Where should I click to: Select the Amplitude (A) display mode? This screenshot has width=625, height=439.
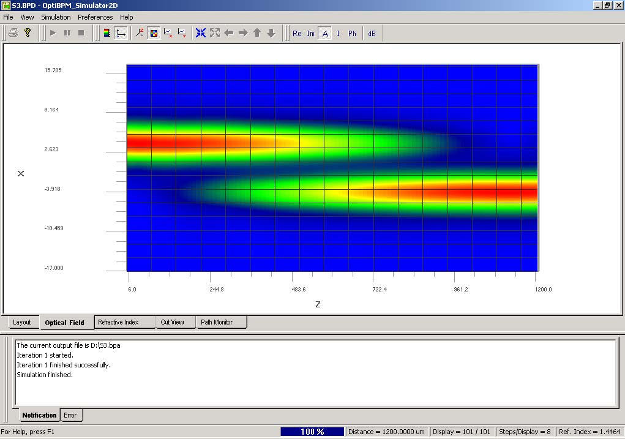(325, 34)
